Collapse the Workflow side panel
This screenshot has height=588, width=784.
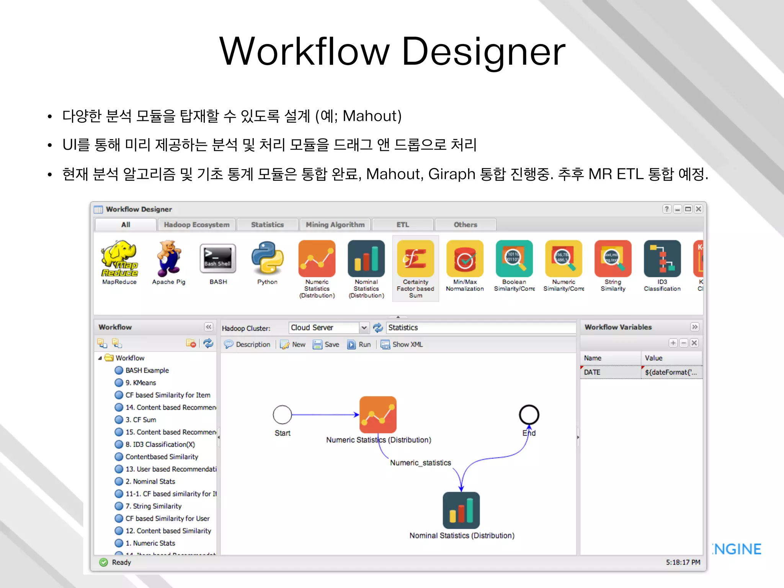[x=208, y=327]
